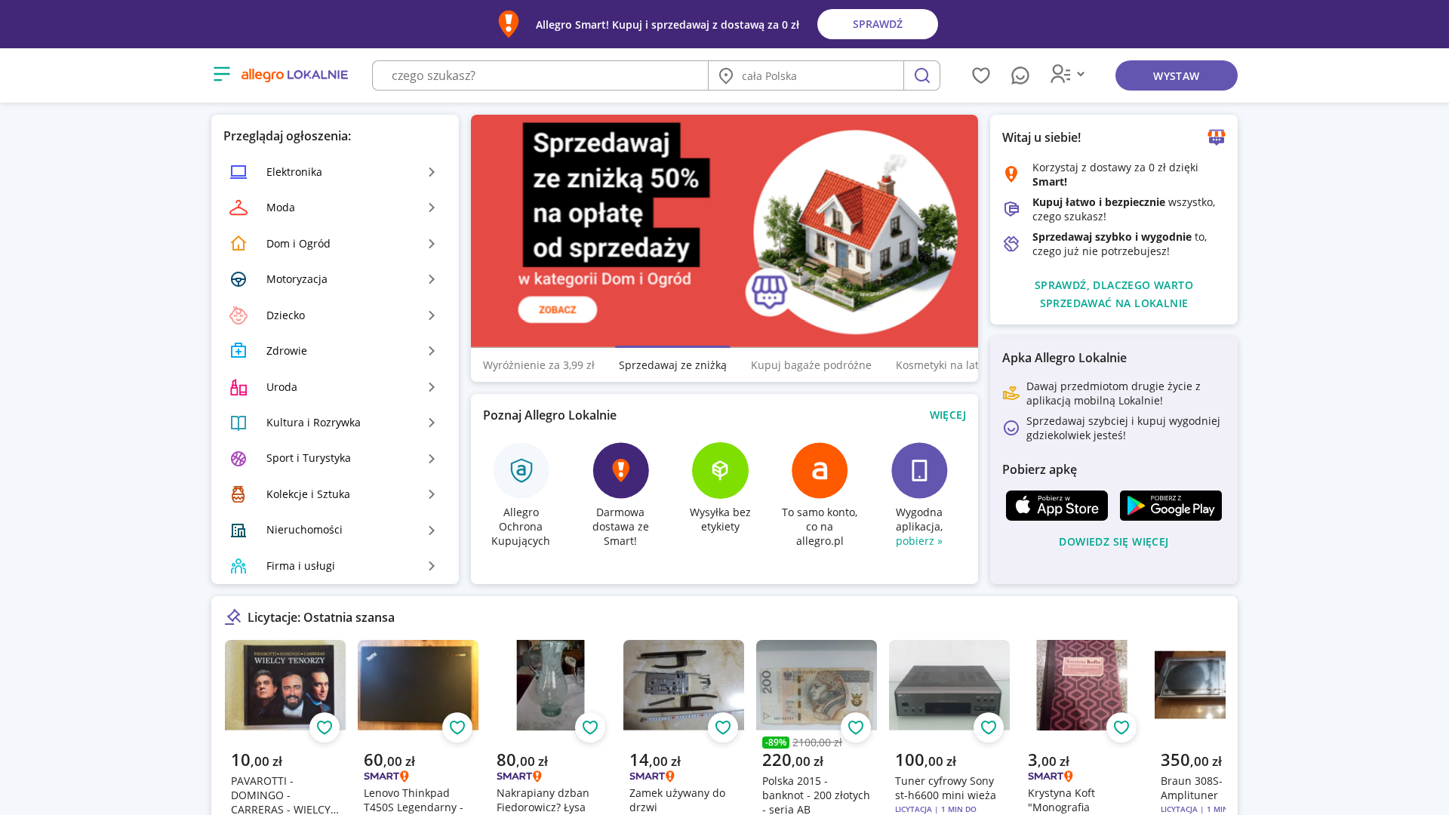The image size is (1449, 815).
Task: Click the Allegro Ochrona Kupujących shield icon
Action: tap(521, 470)
